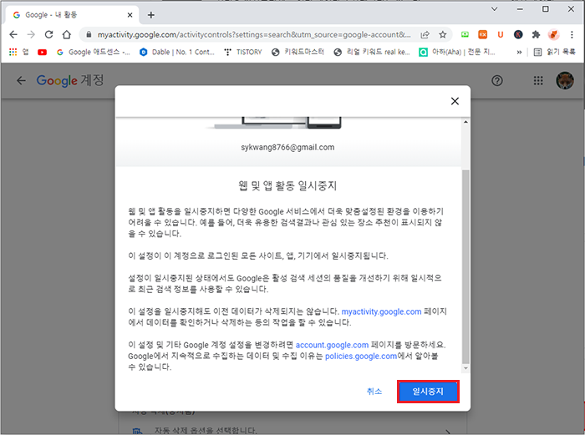585x435 pixels.
Task: Bookmark this page with the star
Action: point(443,35)
